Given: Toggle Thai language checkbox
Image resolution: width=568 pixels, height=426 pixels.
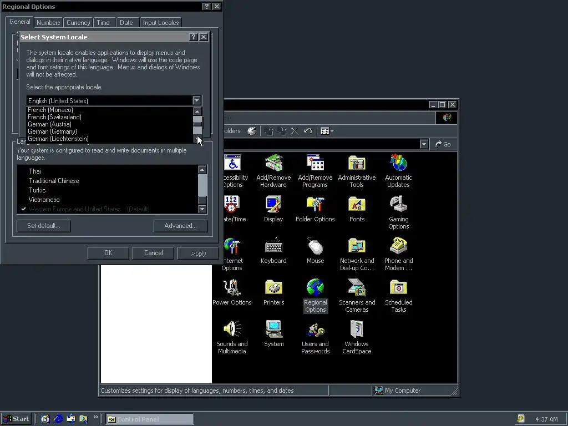Looking at the screenshot, I should coord(23,171).
